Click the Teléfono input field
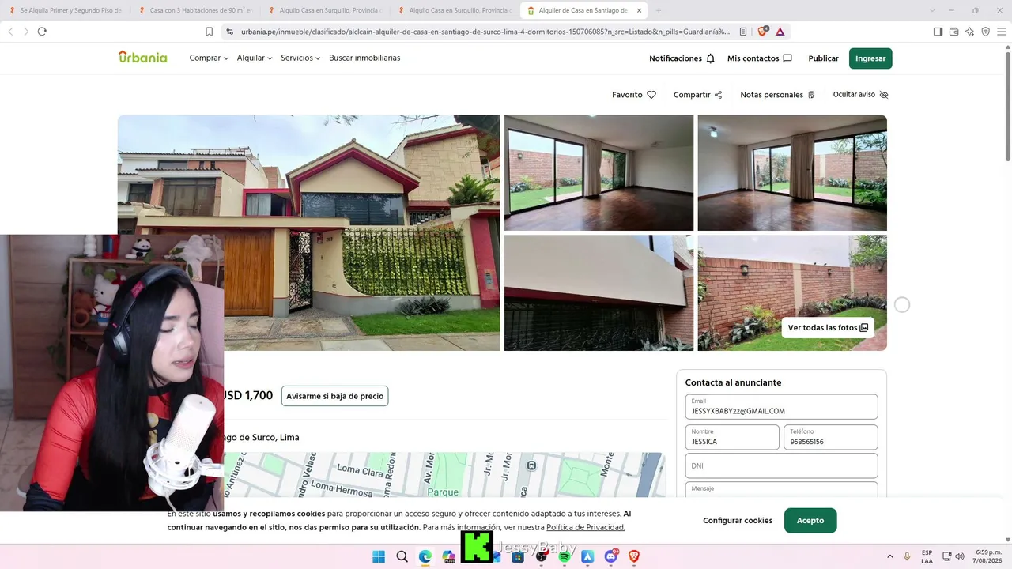Image resolution: width=1012 pixels, height=569 pixels. pos(830,437)
